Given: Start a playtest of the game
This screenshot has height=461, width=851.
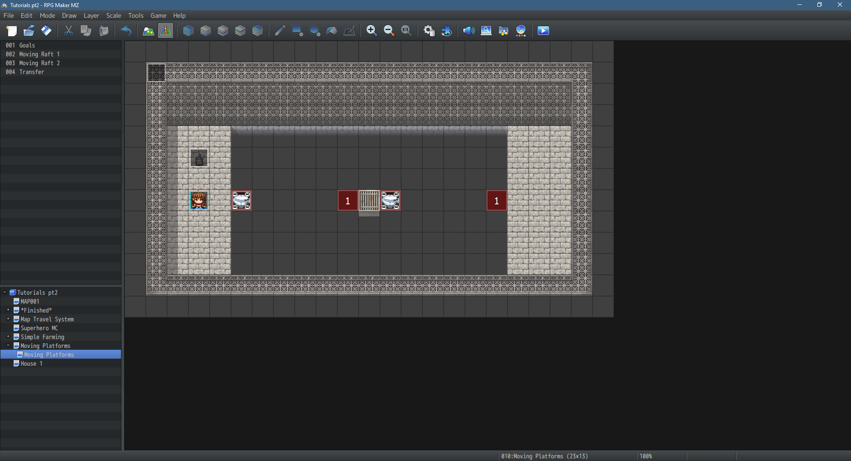Looking at the screenshot, I should coord(543,31).
